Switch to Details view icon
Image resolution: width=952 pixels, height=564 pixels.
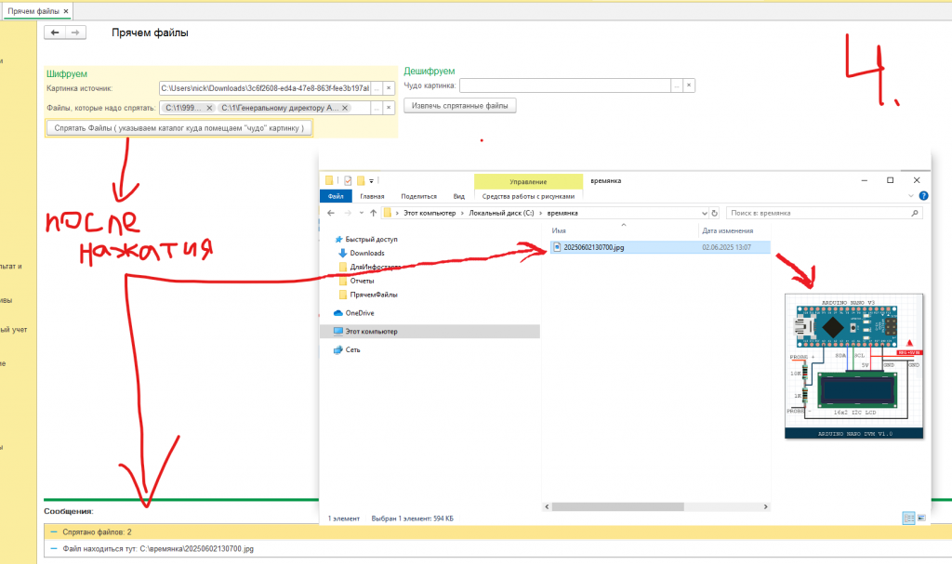909,518
